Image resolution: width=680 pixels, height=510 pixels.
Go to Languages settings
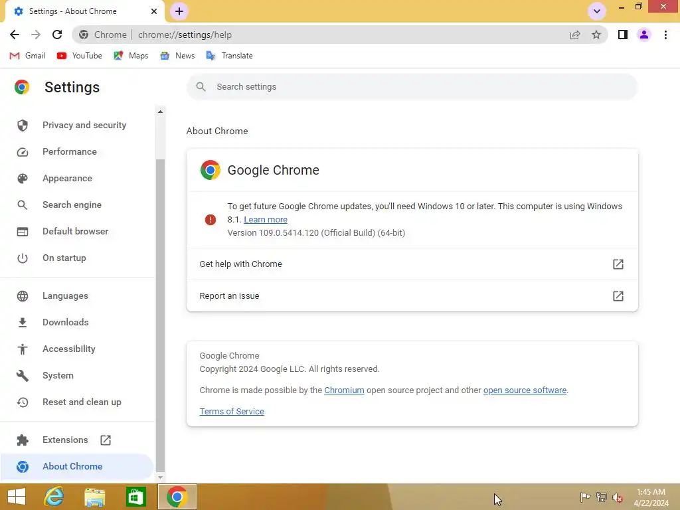(77, 296)
